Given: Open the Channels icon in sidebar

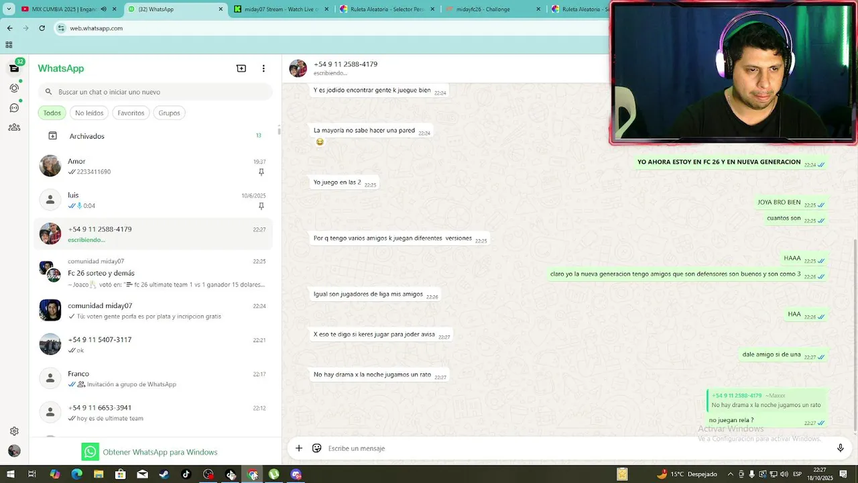Looking at the screenshot, I should click(14, 107).
